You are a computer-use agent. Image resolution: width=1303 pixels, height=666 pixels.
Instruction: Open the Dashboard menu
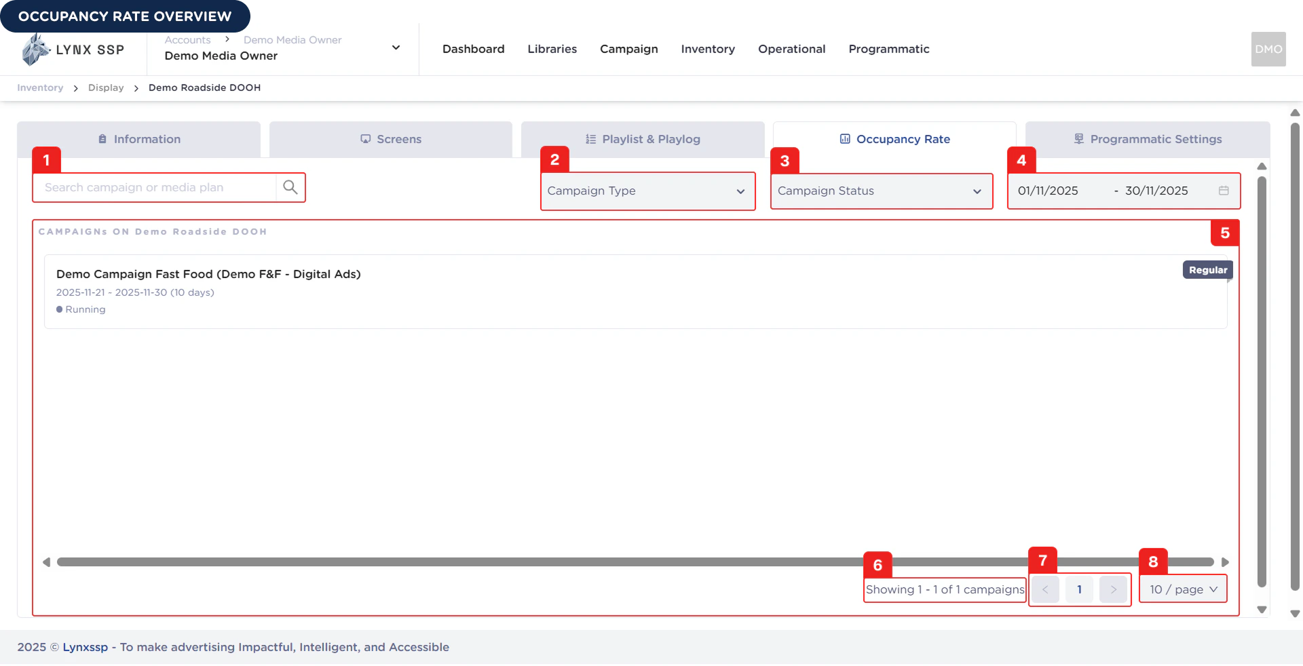coord(474,49)
